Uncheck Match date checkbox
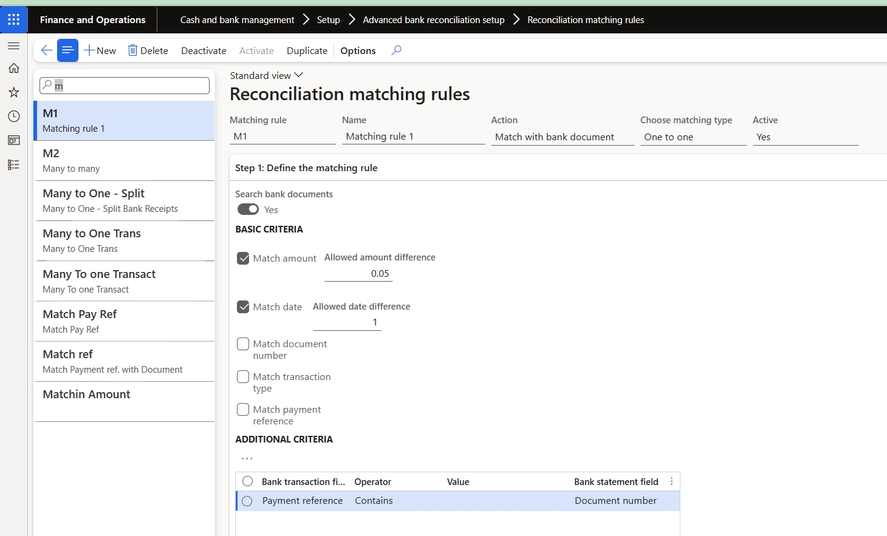The image size is (887, 536). 243,307
